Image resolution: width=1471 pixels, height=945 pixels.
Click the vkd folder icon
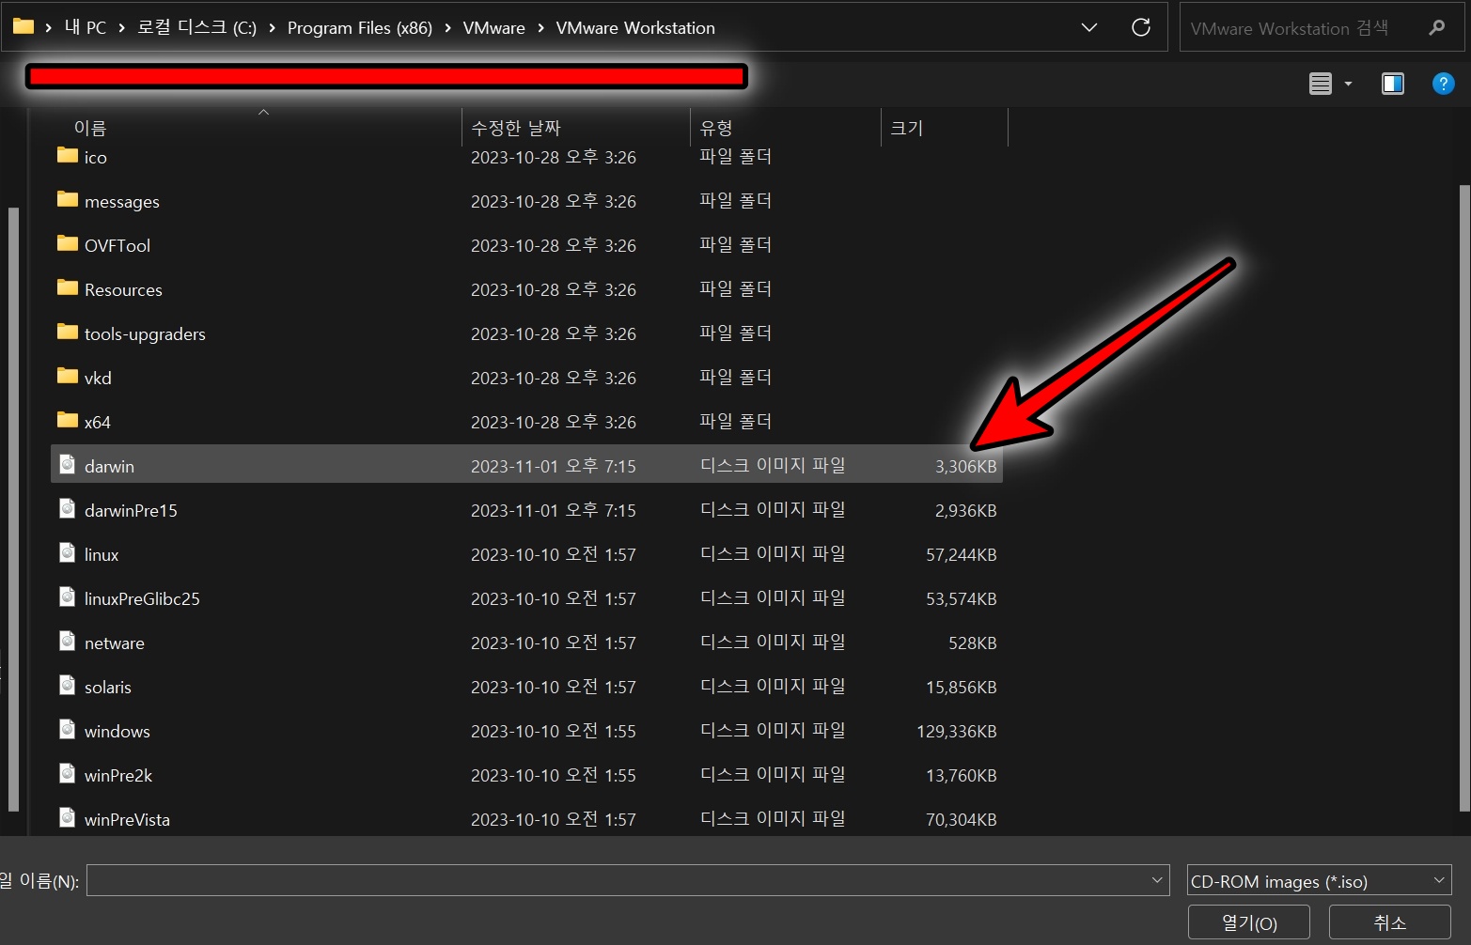click(x=68, y=376)
